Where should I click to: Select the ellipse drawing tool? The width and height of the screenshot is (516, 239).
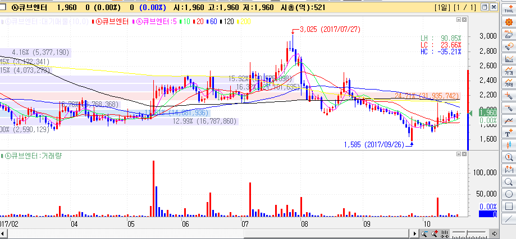pyautogui.click(x=509, y=194)
